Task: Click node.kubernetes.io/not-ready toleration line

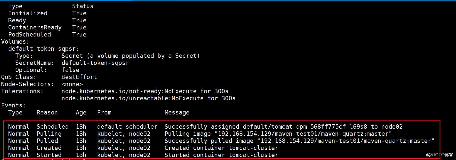Action: coord(145,91)
